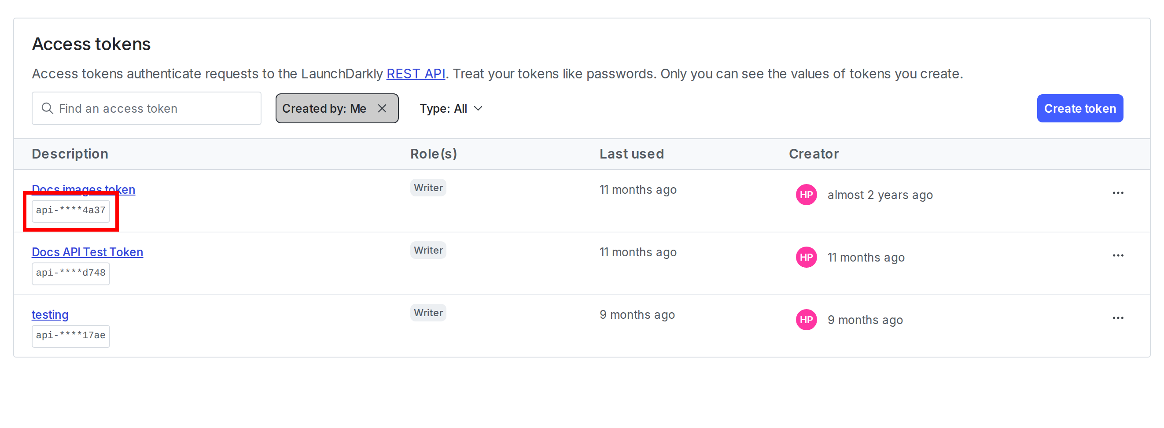The height and width of the screenshot is (428, 1164).
Task: Select the testing token link
Action: click(50, 314)
